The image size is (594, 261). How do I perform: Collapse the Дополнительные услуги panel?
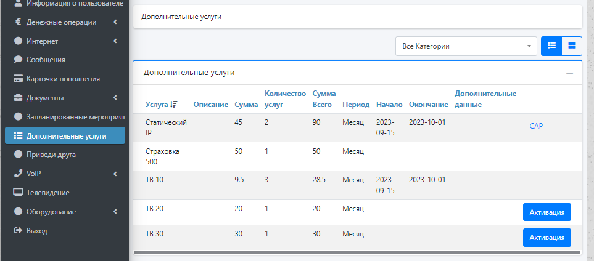tap(569, 73)
